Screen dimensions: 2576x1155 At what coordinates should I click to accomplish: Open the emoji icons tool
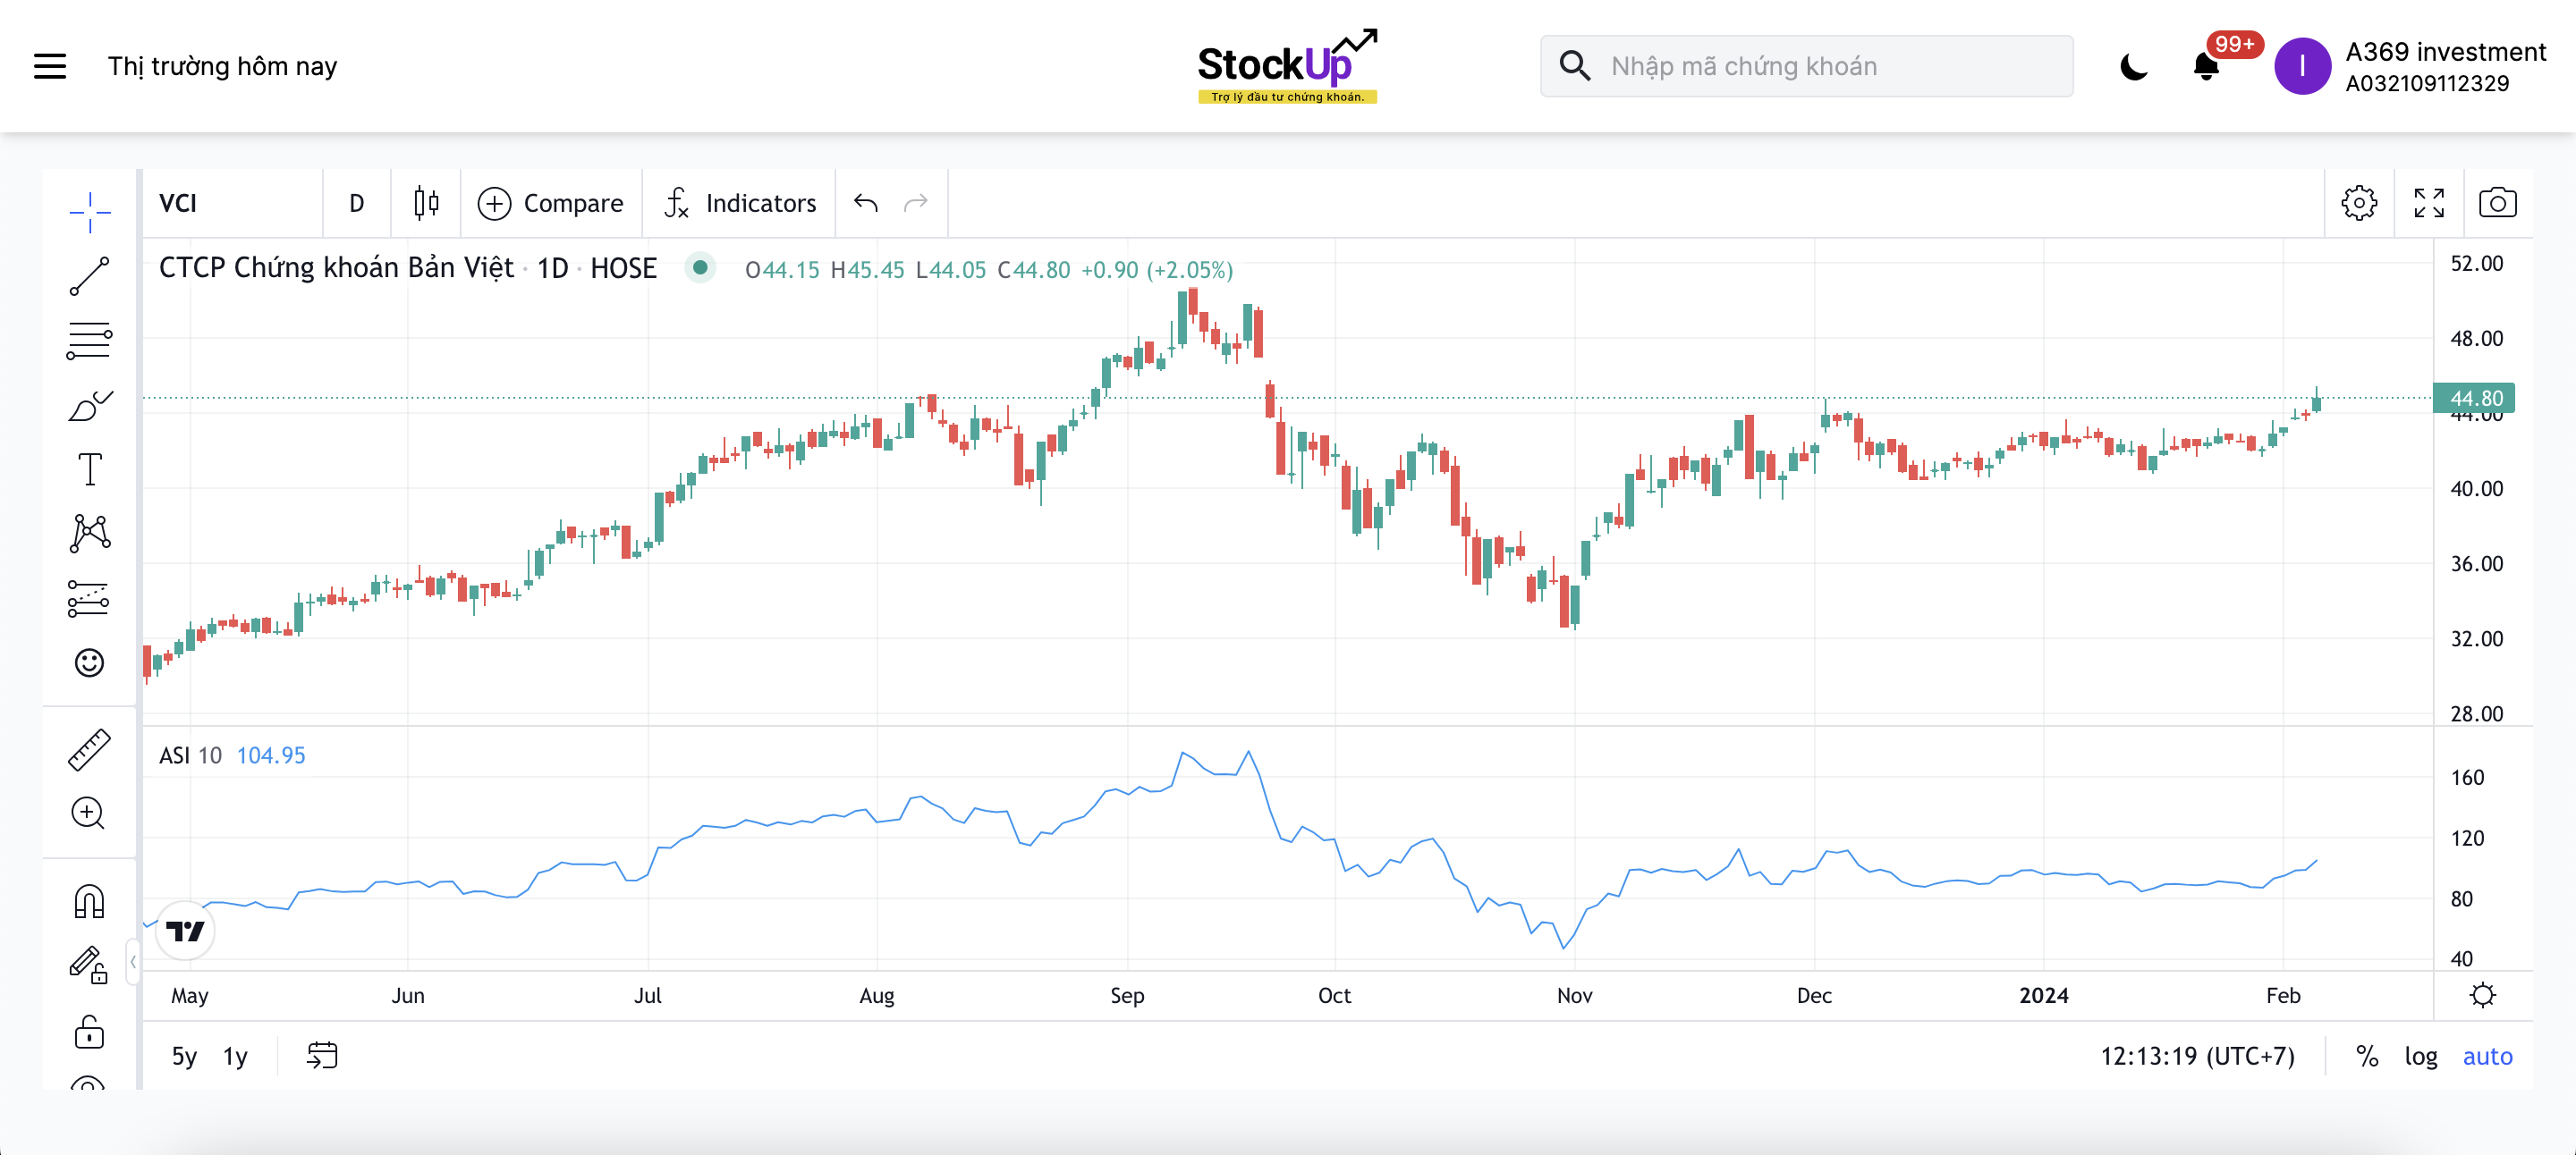[89, 662]
